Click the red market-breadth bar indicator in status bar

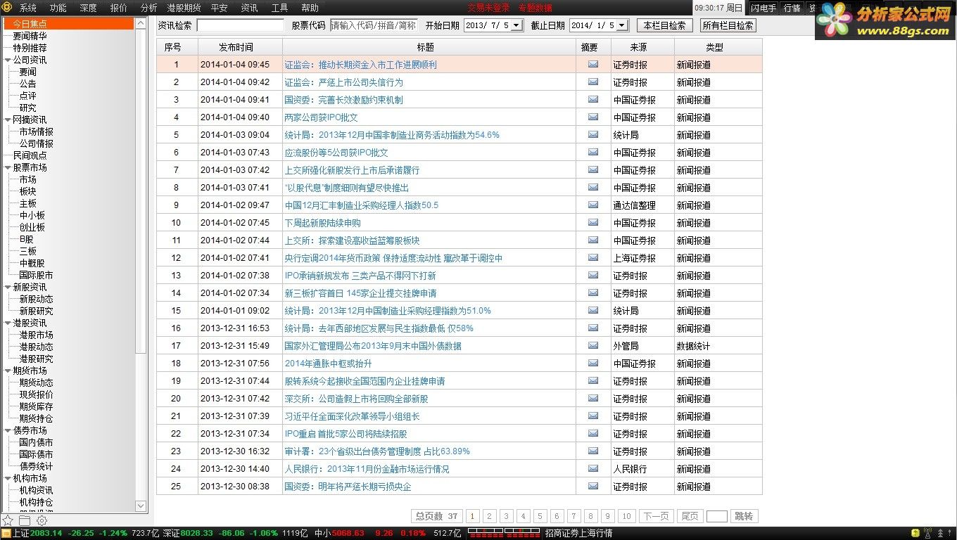pyautogui.click(x=505, y=534)
